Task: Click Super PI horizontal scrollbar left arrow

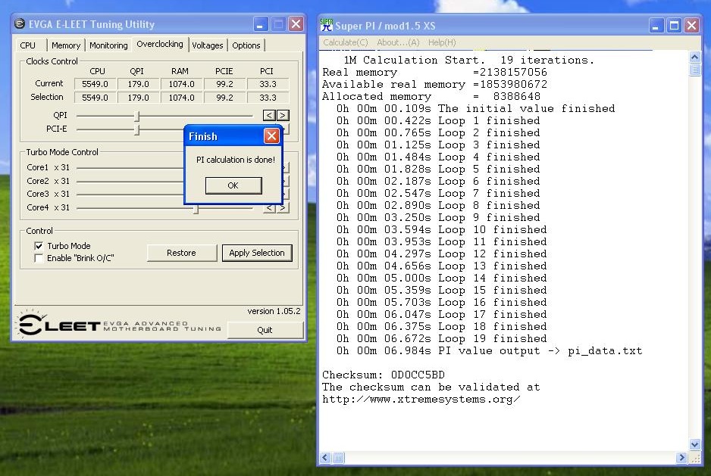Action: tap(326, 457)
